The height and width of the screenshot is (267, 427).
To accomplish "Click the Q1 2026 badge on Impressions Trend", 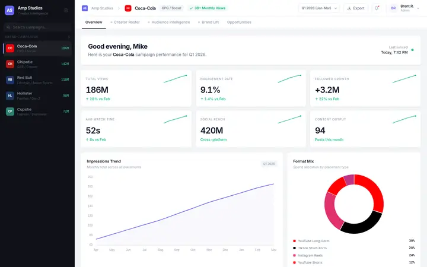I will [x=269, y=164].
